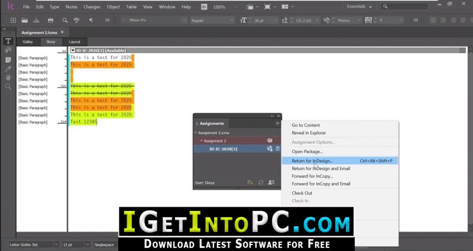Open the Letter Gothic Std font dropdown
Screen dimensions: 473x251
tap(56, 245)
